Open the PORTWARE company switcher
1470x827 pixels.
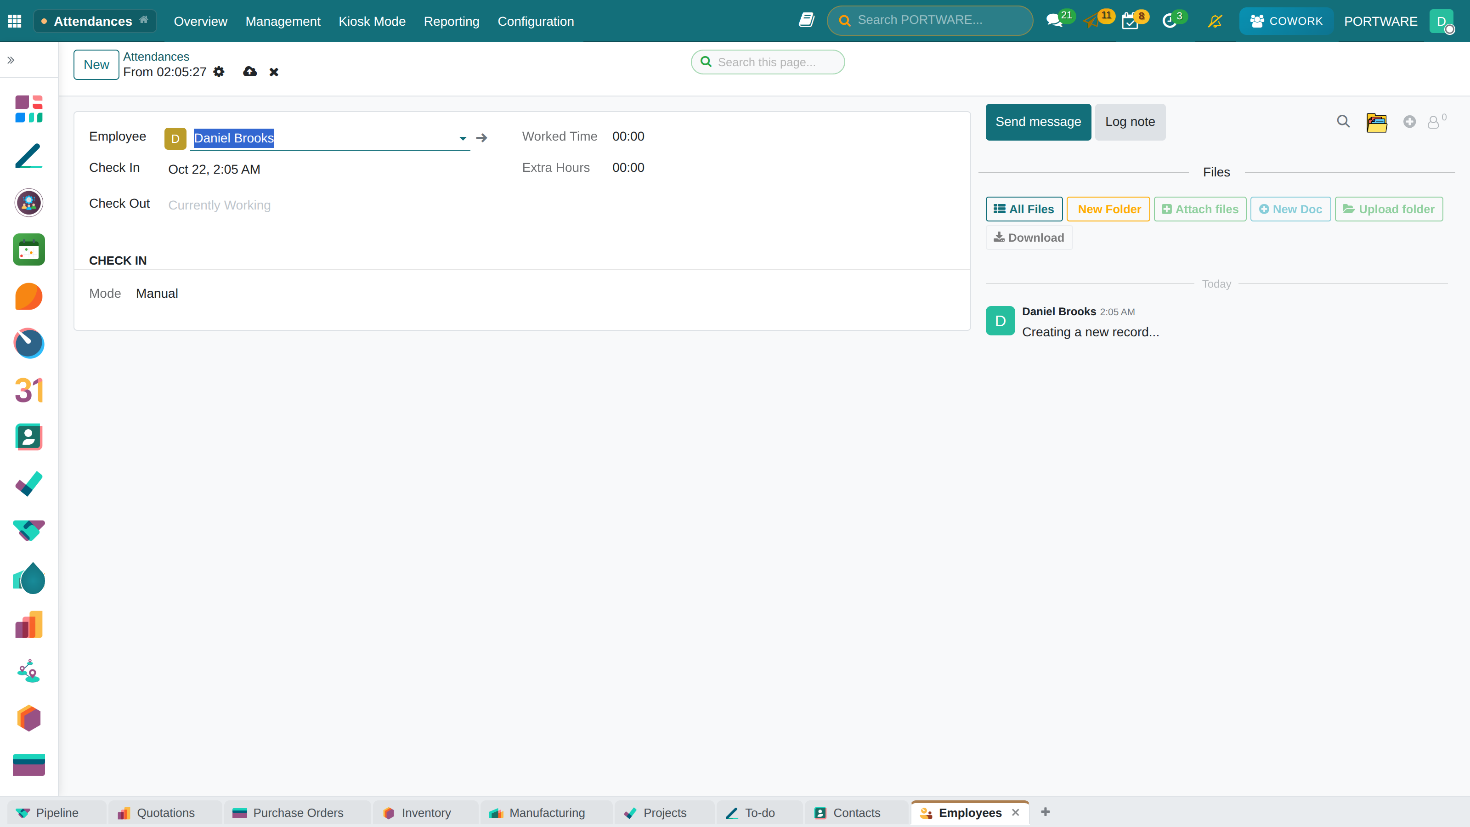[1380, 21]
